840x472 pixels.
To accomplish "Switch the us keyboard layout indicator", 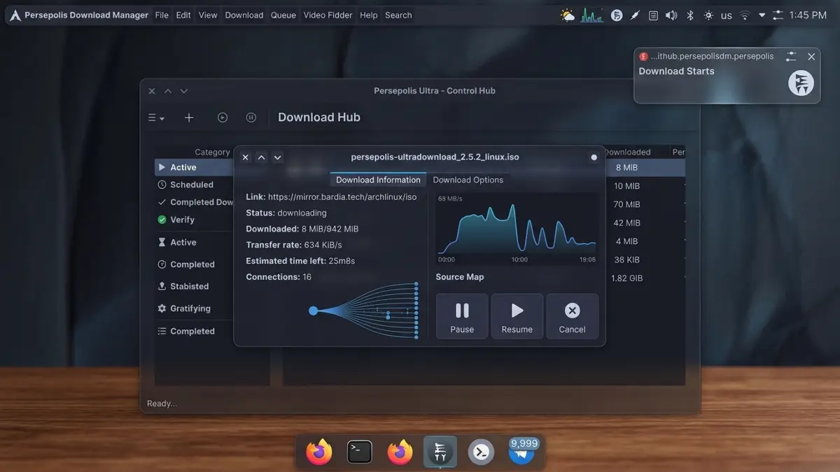I will pyautogui.click(x=727, y=15).
